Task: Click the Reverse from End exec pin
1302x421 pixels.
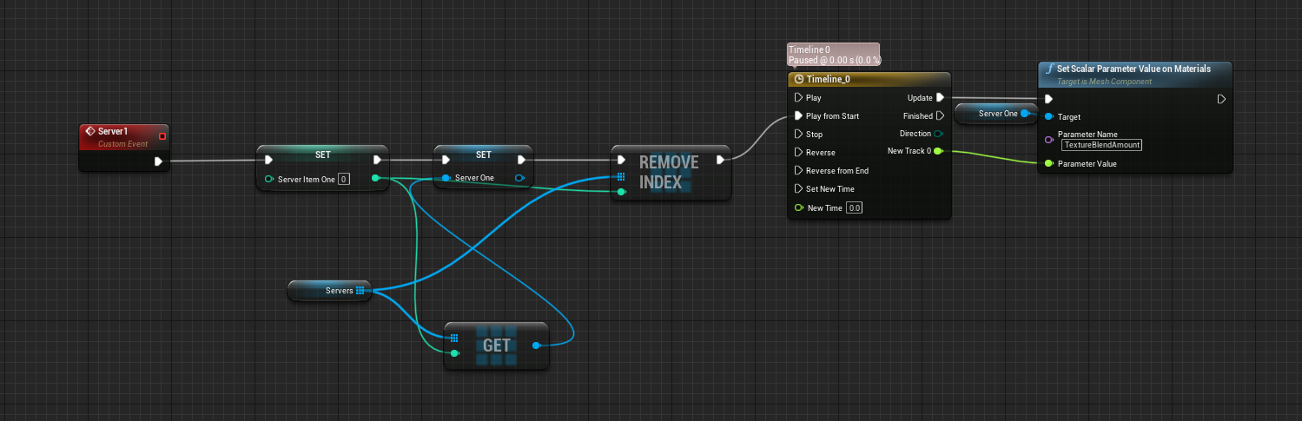Action: click(799, 171)
